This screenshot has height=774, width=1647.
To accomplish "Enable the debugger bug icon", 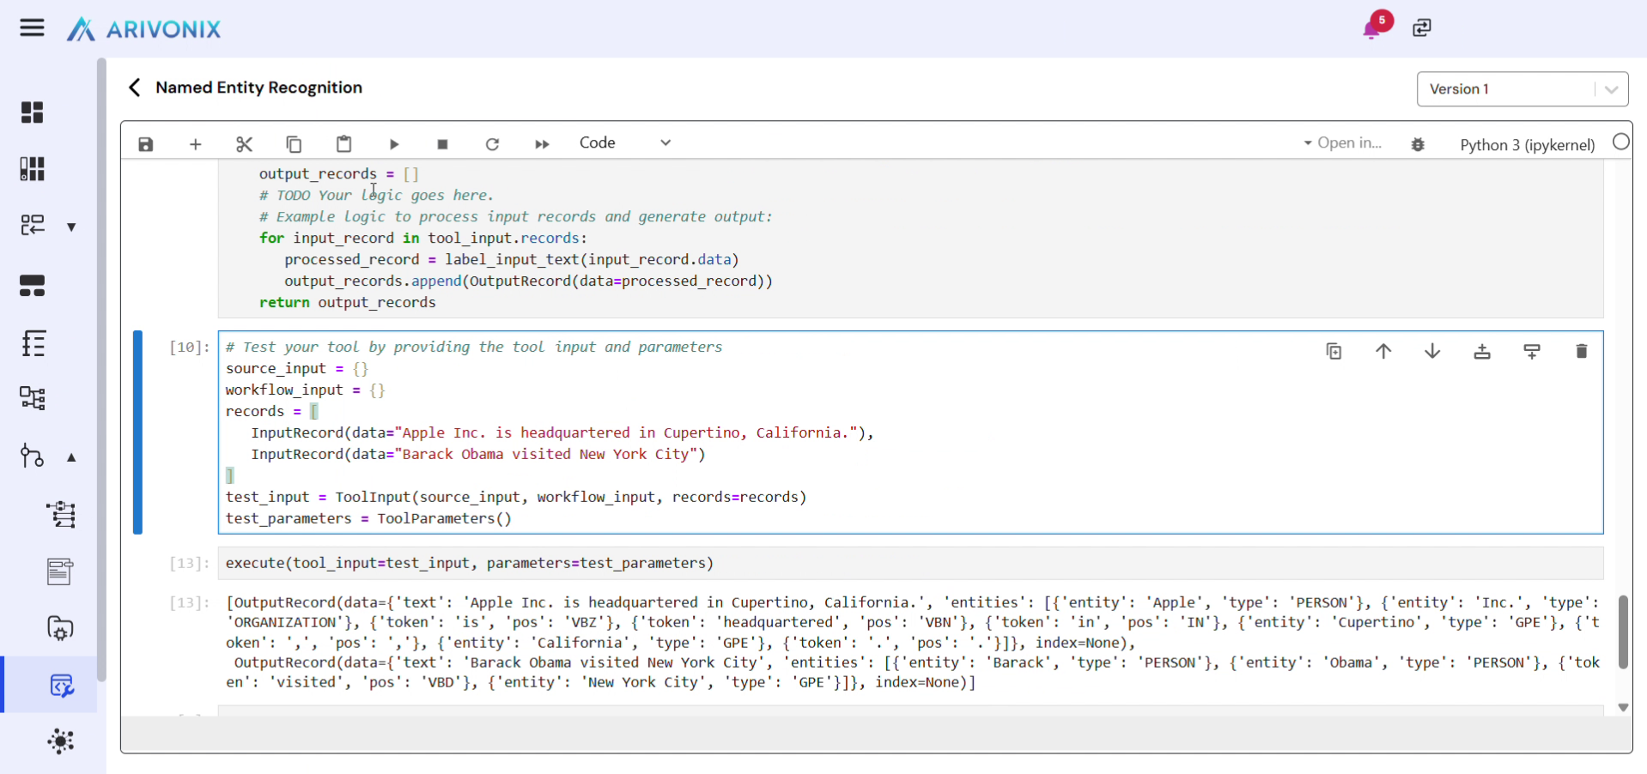I will pos(1418,144).
